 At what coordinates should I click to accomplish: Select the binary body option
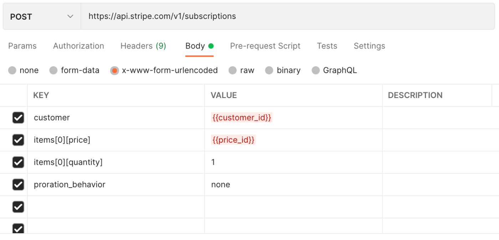(269, 70)
